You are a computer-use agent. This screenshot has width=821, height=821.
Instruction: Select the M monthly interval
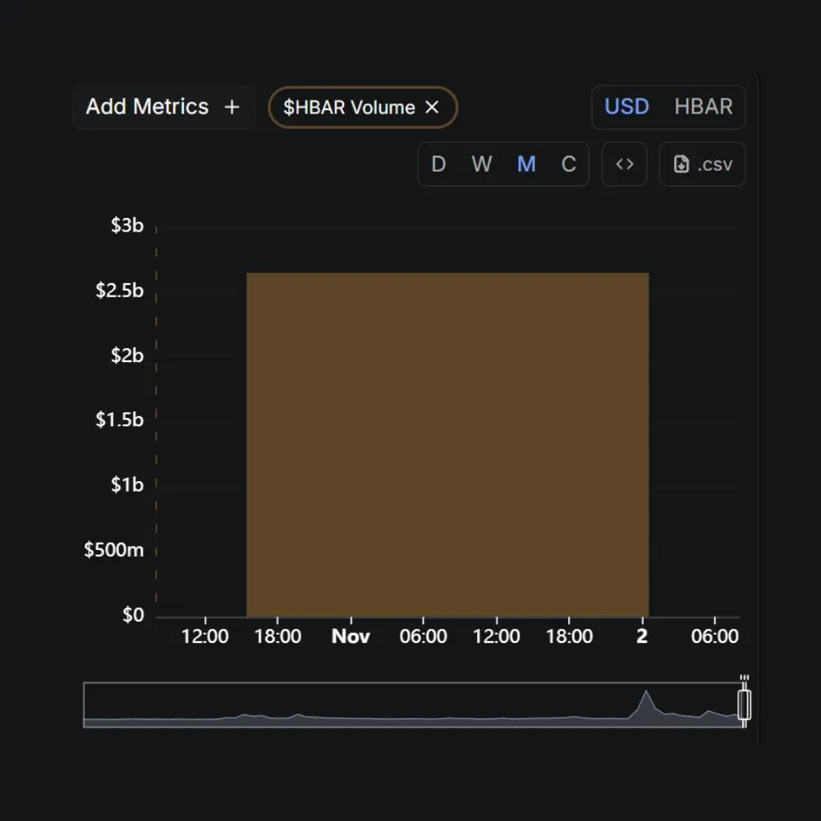pos(526,164)
